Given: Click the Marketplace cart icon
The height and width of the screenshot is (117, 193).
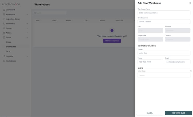Looking at the screenshot, I should tap(4, 61).
